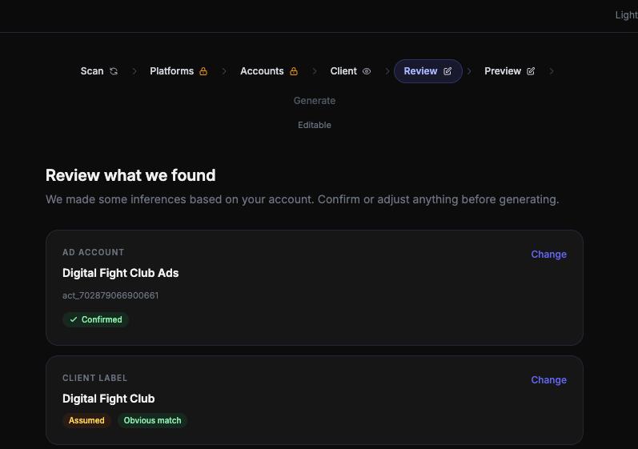Select the Preview step label
This screenshot has width=638, height=449.
coord(503,71)
